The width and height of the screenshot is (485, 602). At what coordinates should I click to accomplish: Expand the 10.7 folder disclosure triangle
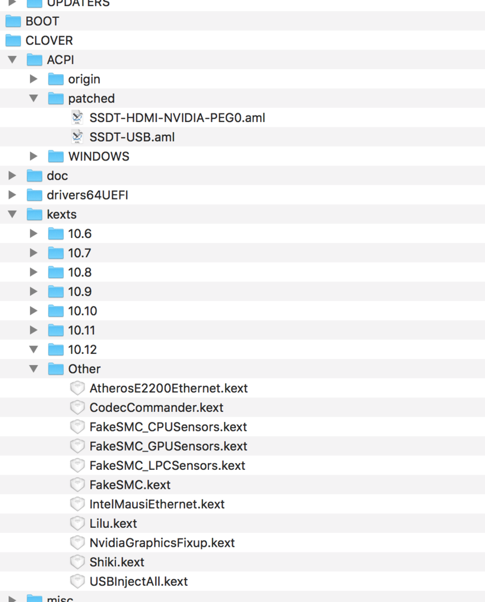34,253
